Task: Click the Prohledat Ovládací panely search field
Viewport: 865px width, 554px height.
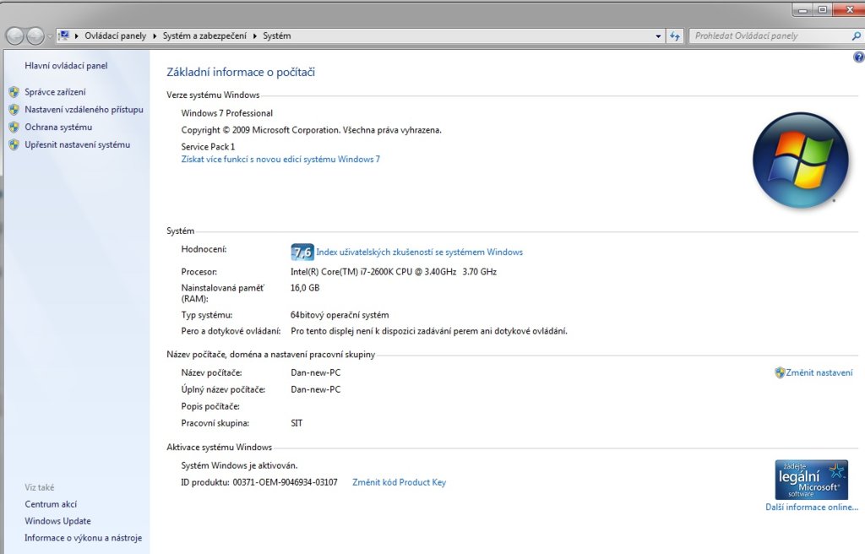Action: coord(769,36)
